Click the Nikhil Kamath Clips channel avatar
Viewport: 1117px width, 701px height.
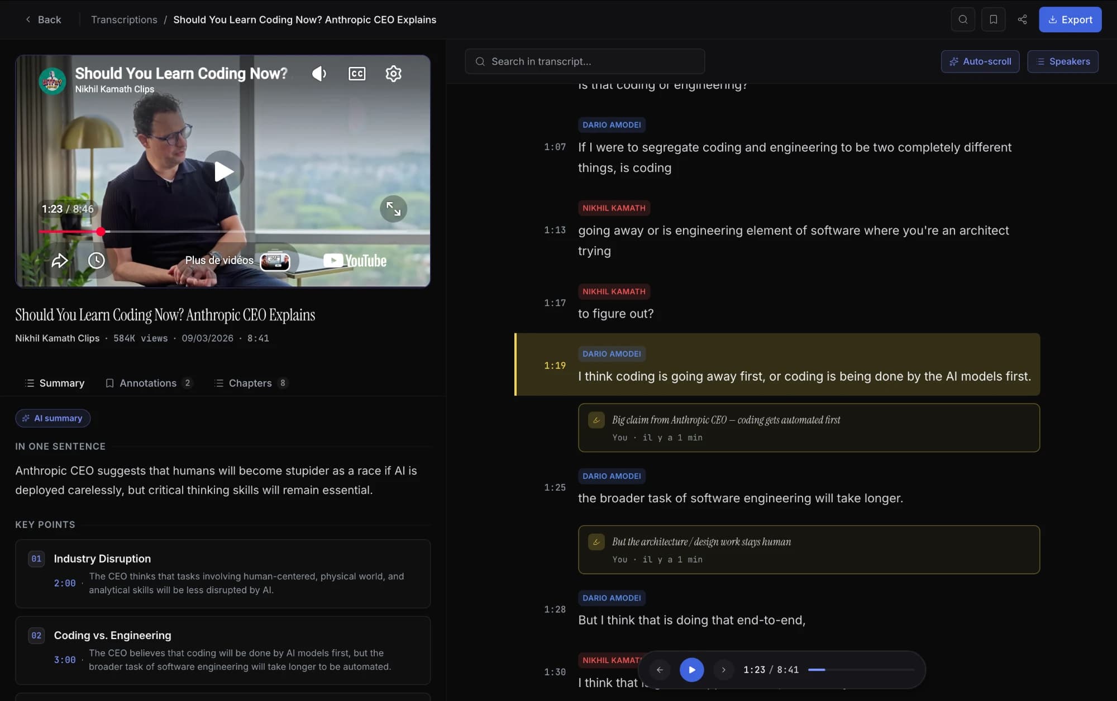pyautogui.click(x=52, y=81)
